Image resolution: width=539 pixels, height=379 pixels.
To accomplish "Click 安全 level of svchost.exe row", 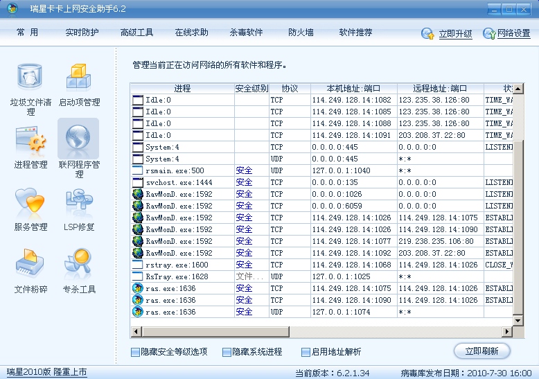I will tap(244, 182).
